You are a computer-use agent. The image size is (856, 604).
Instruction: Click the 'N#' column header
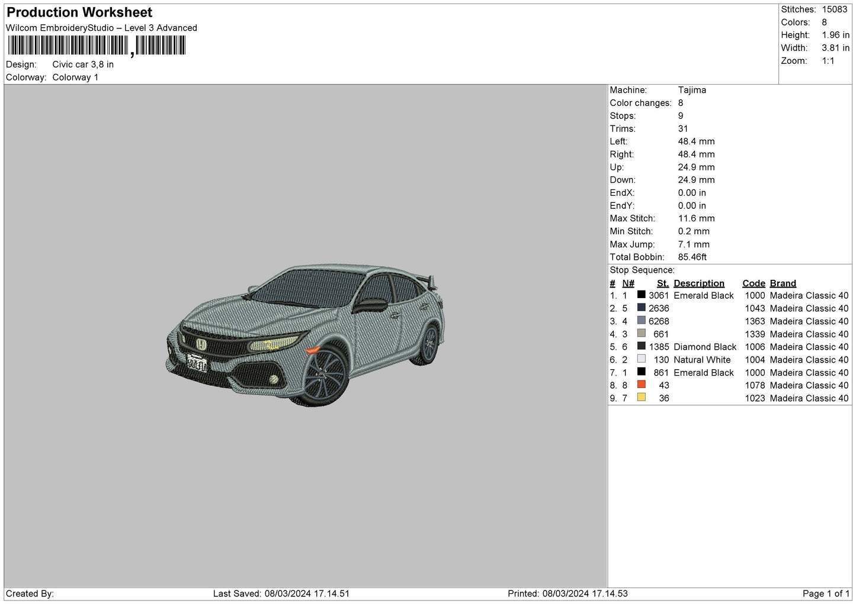[x=628, y=283]
